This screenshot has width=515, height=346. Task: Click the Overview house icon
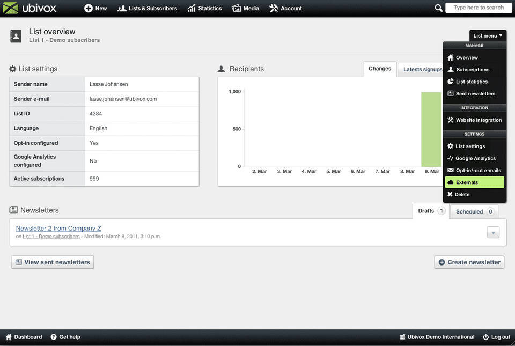(x=450, y=57)
